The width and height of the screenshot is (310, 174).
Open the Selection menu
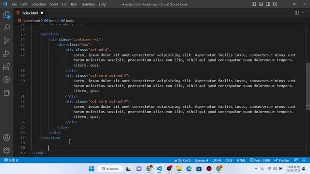39,4
